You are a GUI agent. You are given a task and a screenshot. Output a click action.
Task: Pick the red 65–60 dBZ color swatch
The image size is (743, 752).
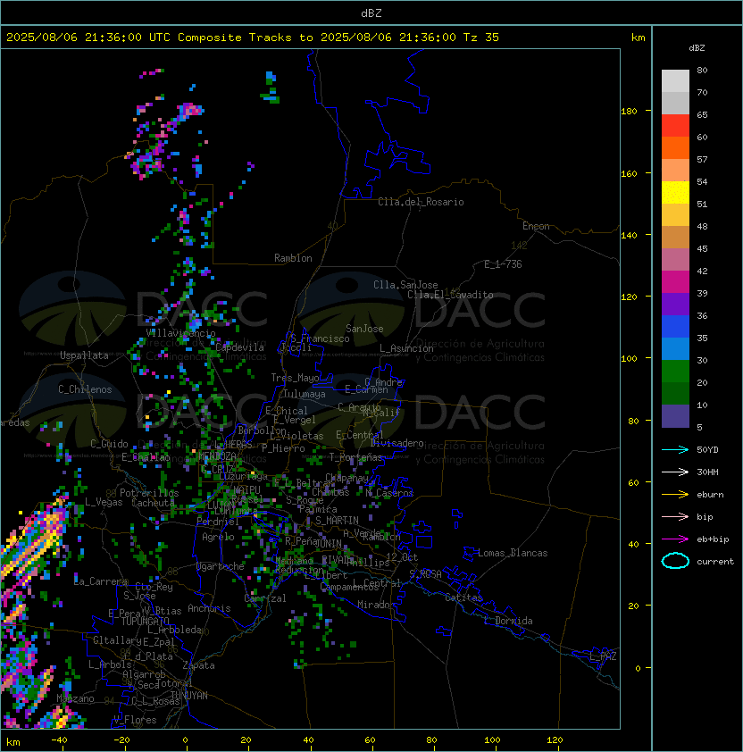(x=675, y=126)
